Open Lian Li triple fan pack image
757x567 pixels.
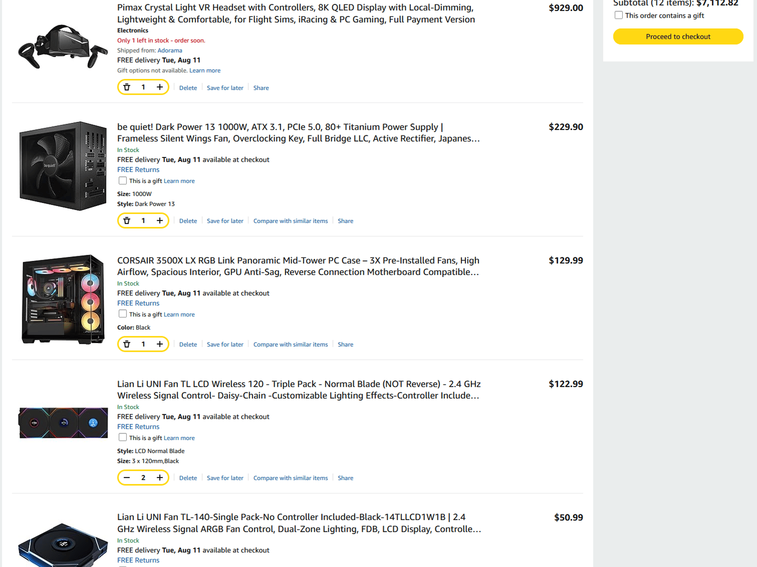click(63, 423)
